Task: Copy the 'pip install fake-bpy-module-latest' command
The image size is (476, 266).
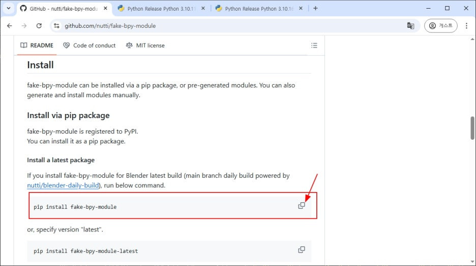Action: click(302, 250)
